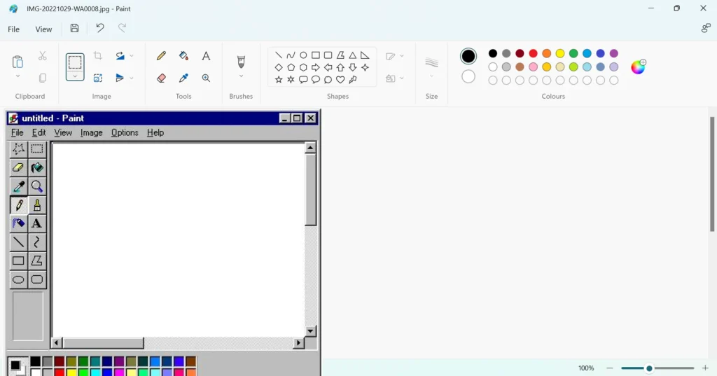Click the classic Paint scroll down arrow
Viewport: 717px width, 376px height.
[310, 330]
